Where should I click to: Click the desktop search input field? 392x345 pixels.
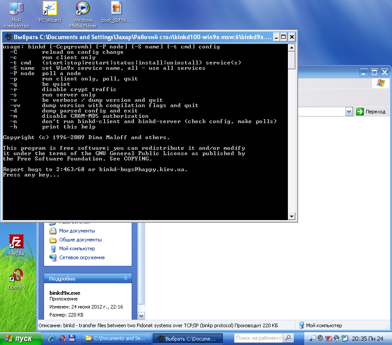259,338
